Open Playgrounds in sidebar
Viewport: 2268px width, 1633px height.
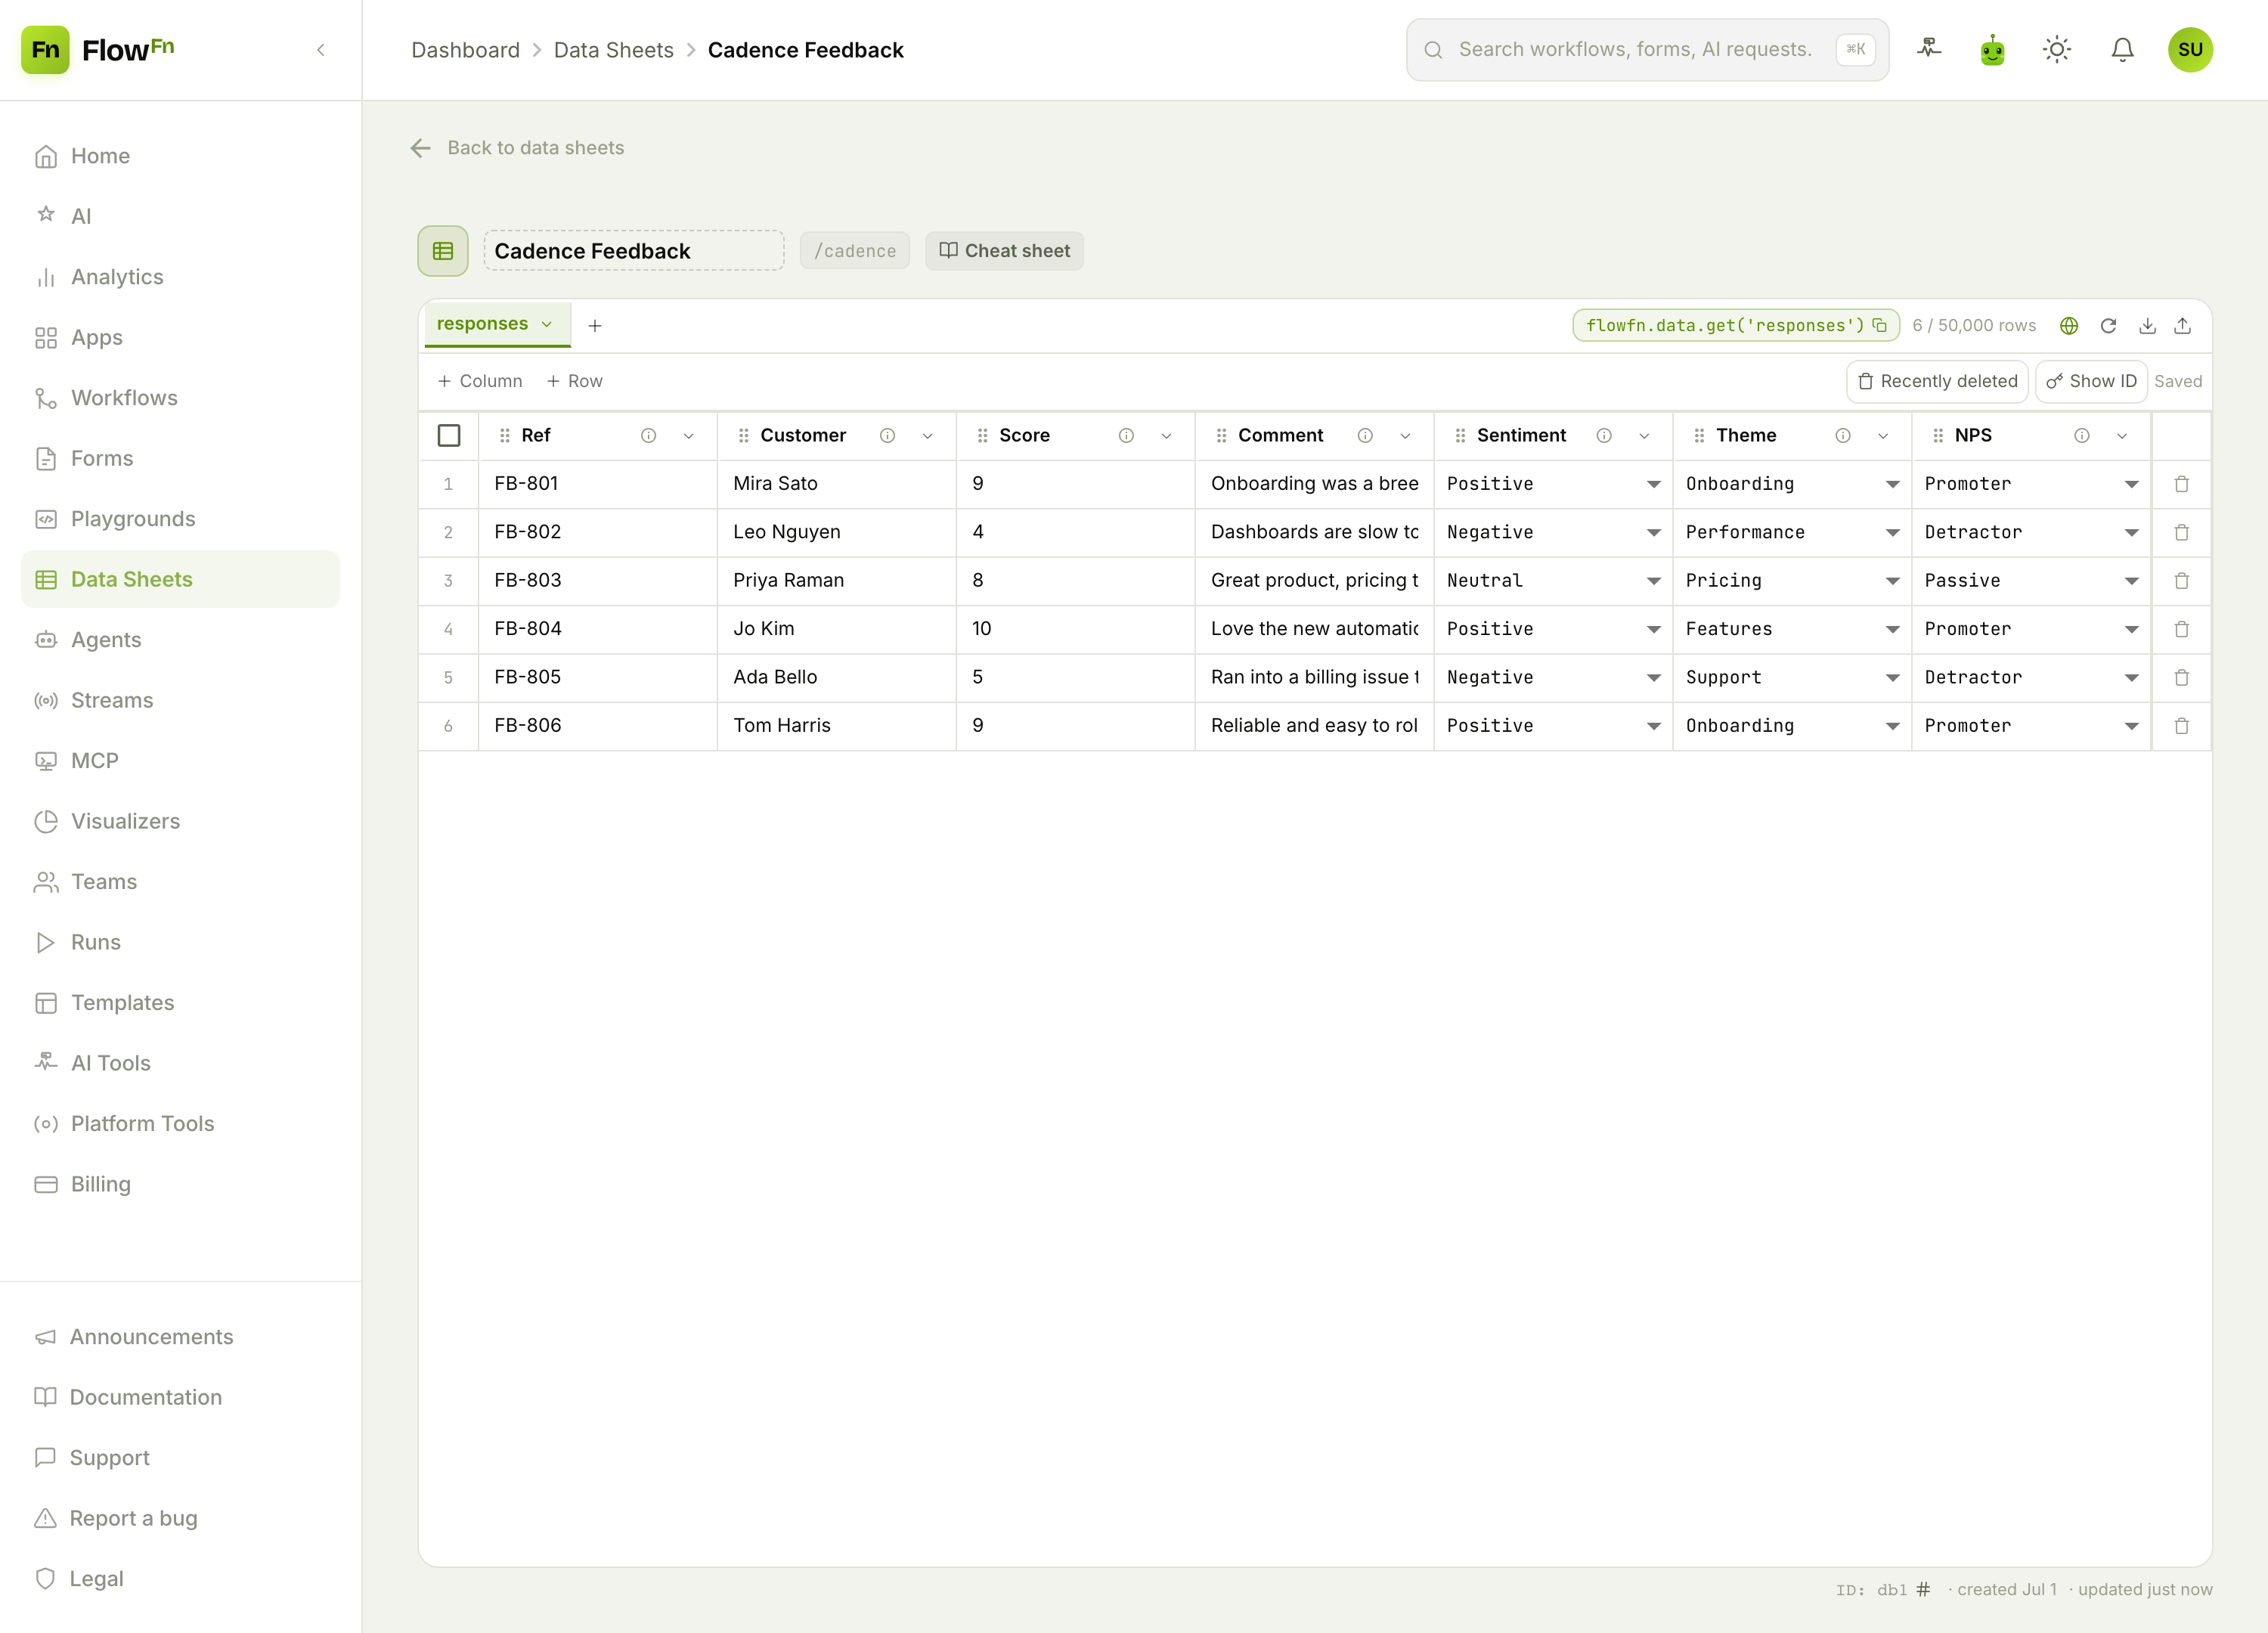click(x=180, y=519)
